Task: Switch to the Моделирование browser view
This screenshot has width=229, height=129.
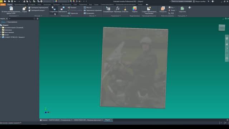Action: 12,22
